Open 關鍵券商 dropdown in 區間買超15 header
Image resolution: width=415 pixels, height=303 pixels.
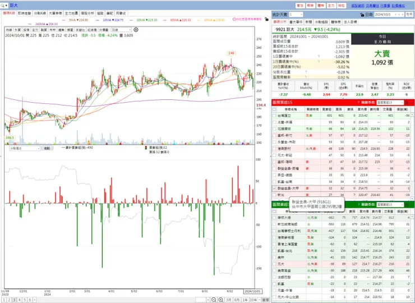[390, 103]
